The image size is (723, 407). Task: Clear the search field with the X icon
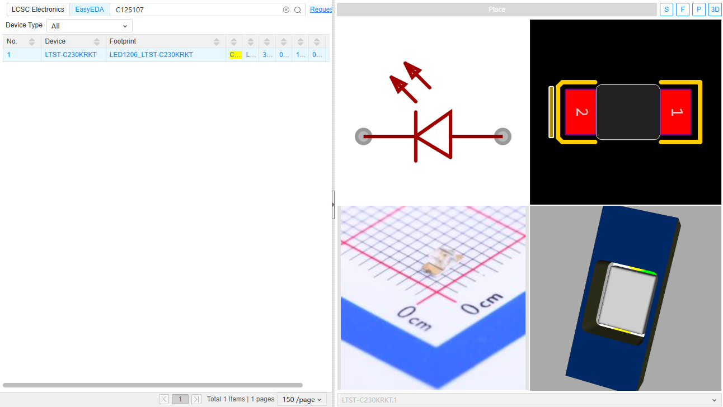(x=286, y=10)
